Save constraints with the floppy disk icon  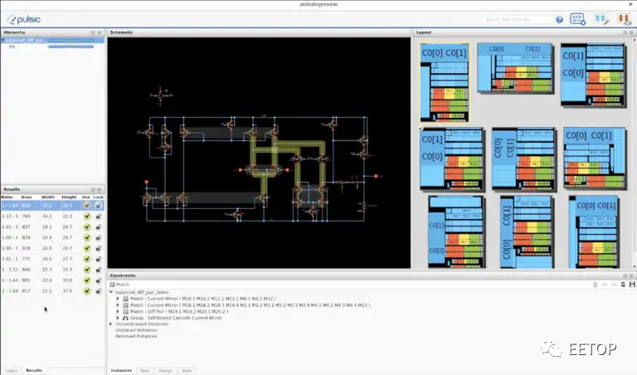(632, 285)
